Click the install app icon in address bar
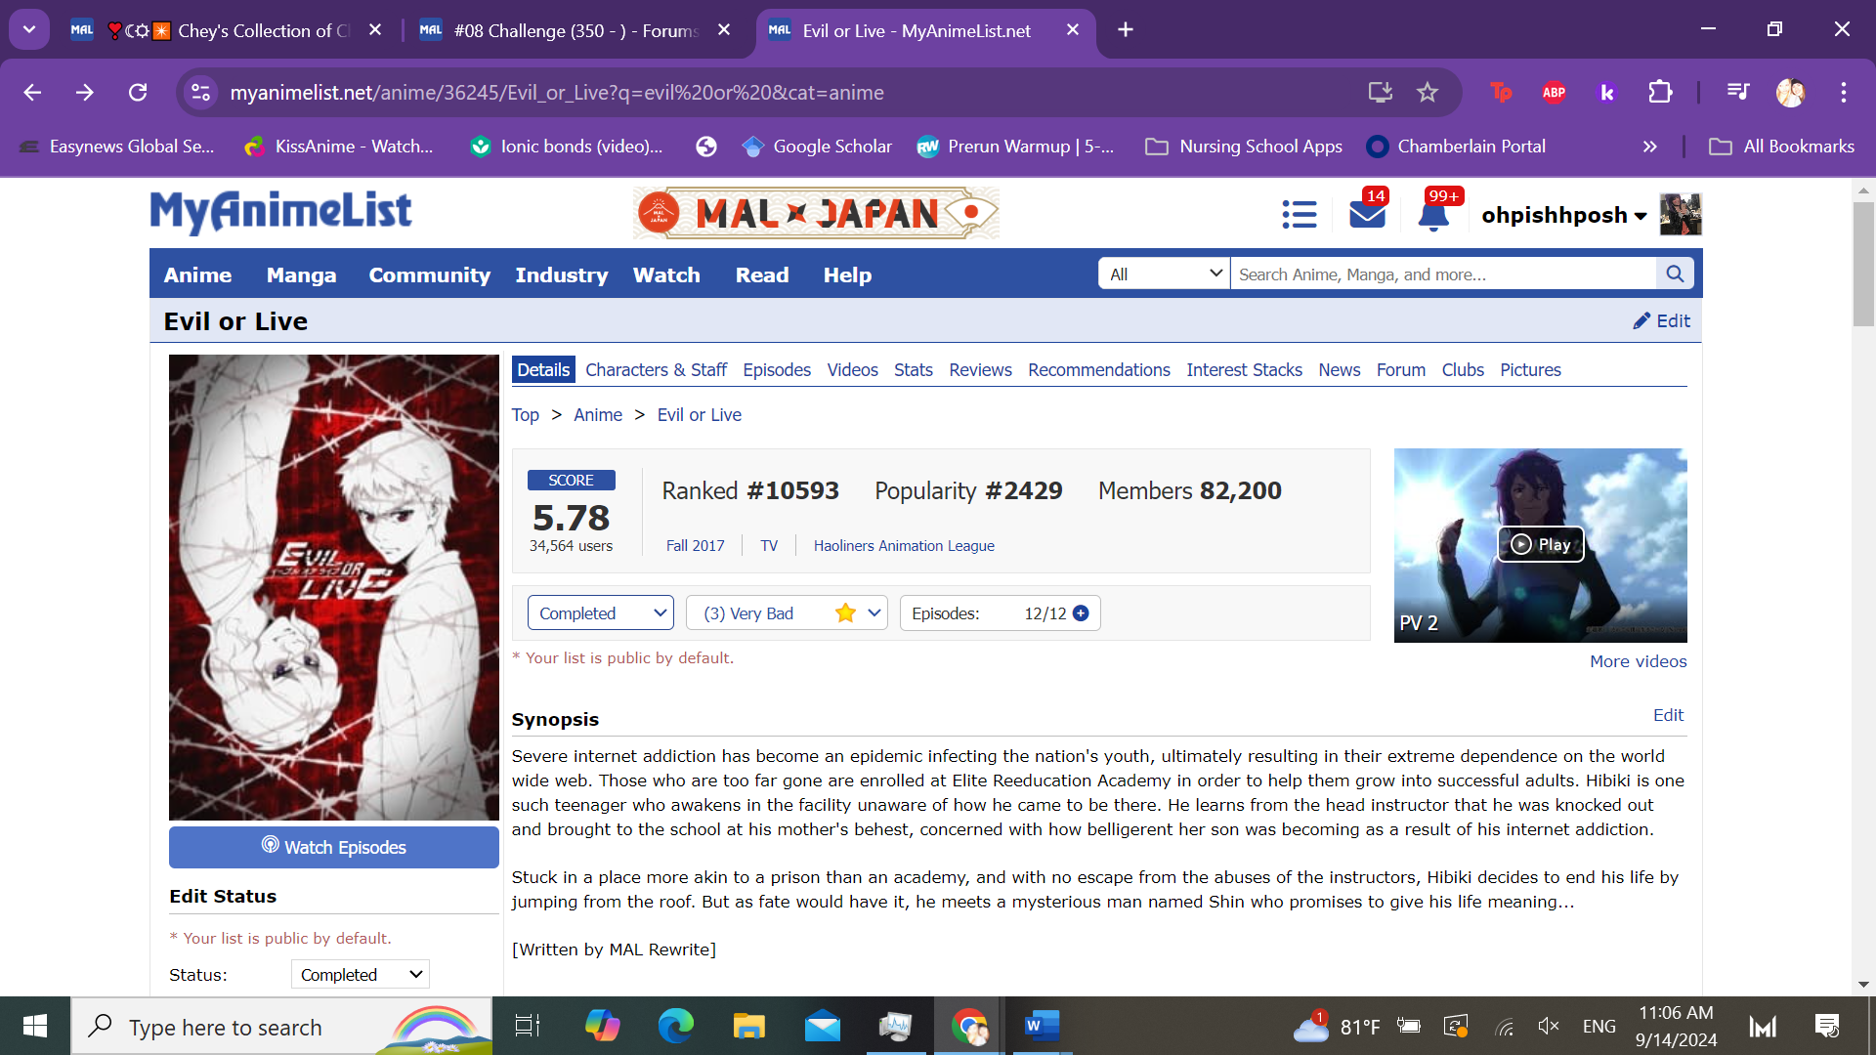Viewport: 1876px width, 1055px height. coord(1380,92)
